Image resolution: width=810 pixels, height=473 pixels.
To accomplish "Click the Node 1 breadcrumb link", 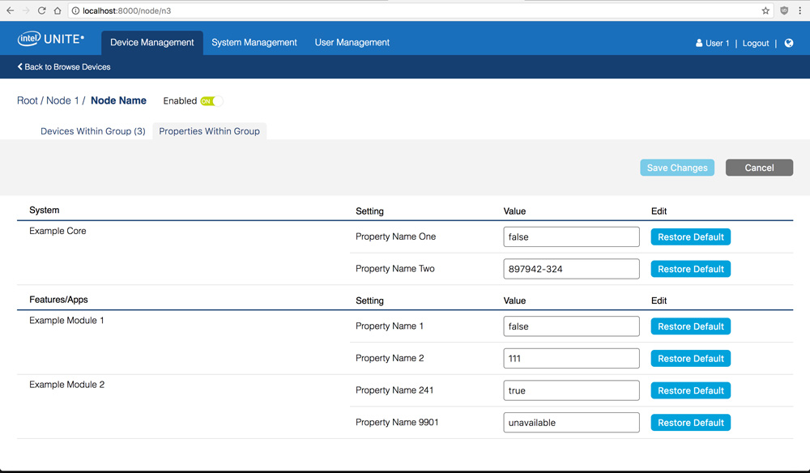I will click(x=62, y=100).
